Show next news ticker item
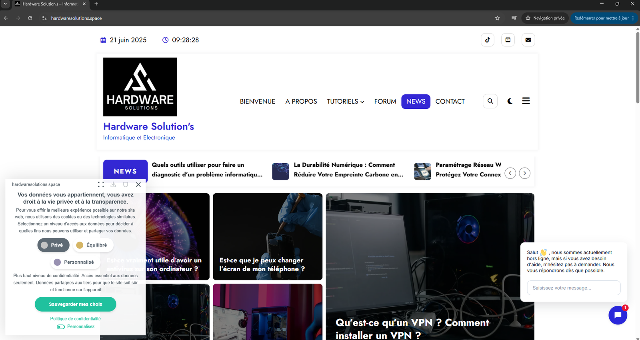Screen dimensions: 640x340 524,173
